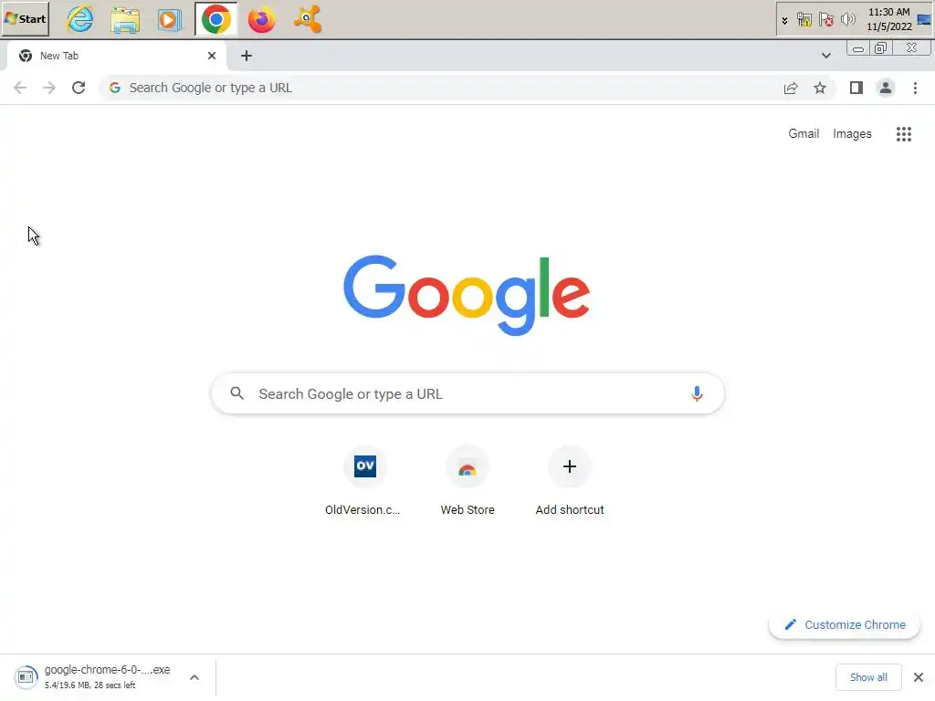
Task: Open the profile avatar menu
Action: click(886, 88)
